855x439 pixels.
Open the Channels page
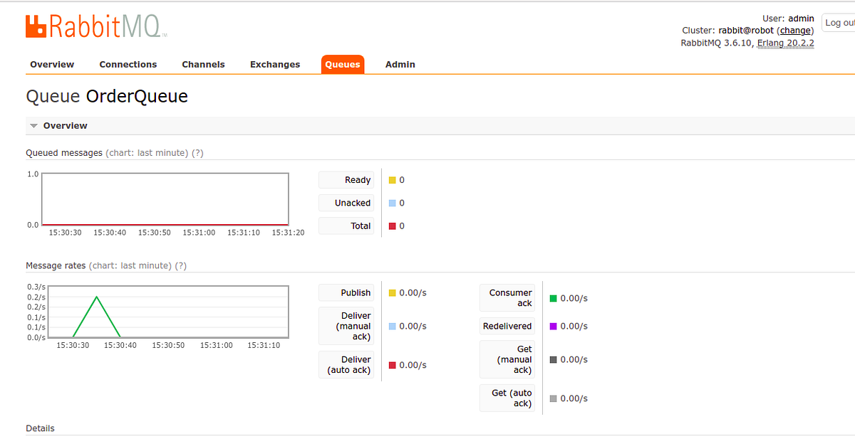click(x=203, y=64)
